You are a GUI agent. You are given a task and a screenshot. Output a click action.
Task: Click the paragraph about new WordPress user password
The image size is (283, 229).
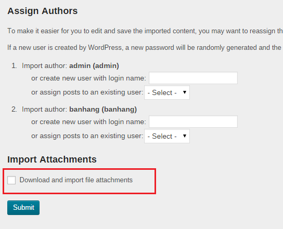point(145,48)
